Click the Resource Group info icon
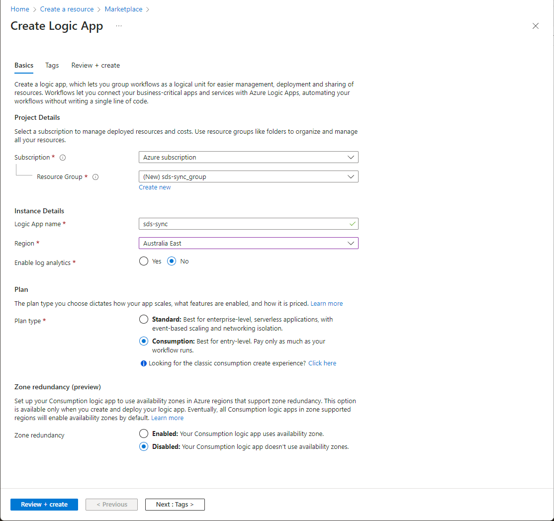 pos(95,176)
